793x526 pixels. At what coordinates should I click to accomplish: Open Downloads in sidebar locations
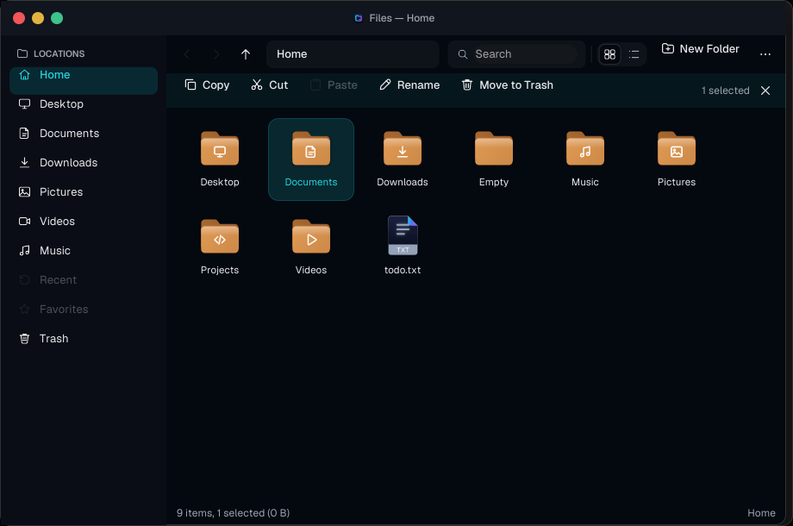click(x=84, y=163)
